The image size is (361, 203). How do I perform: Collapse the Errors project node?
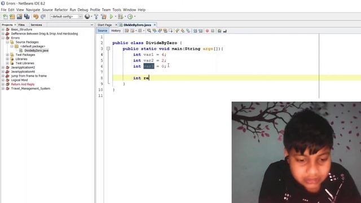pyautogui.click(x=3, y=38)
